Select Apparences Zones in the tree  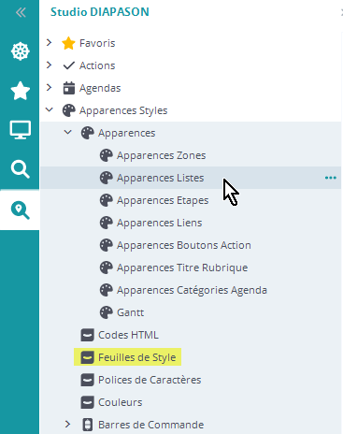click(161, 155)
